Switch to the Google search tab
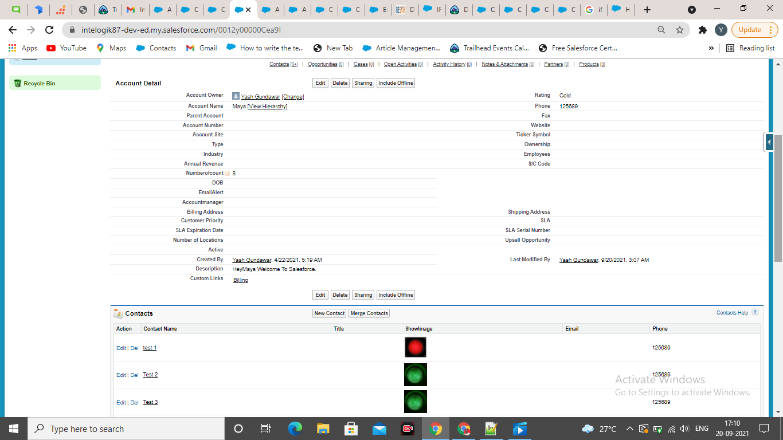The width and height of the screenshot is (783, 440). coord(594,10)
